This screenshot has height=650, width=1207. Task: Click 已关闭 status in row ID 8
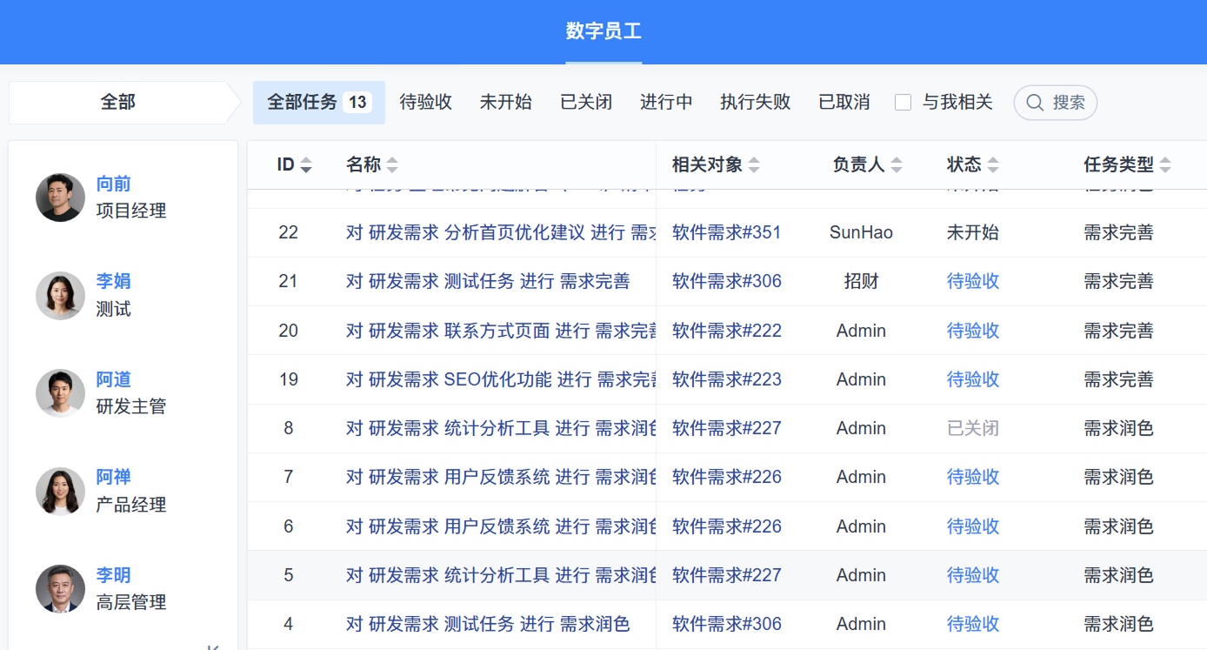[x=973, y=428]
